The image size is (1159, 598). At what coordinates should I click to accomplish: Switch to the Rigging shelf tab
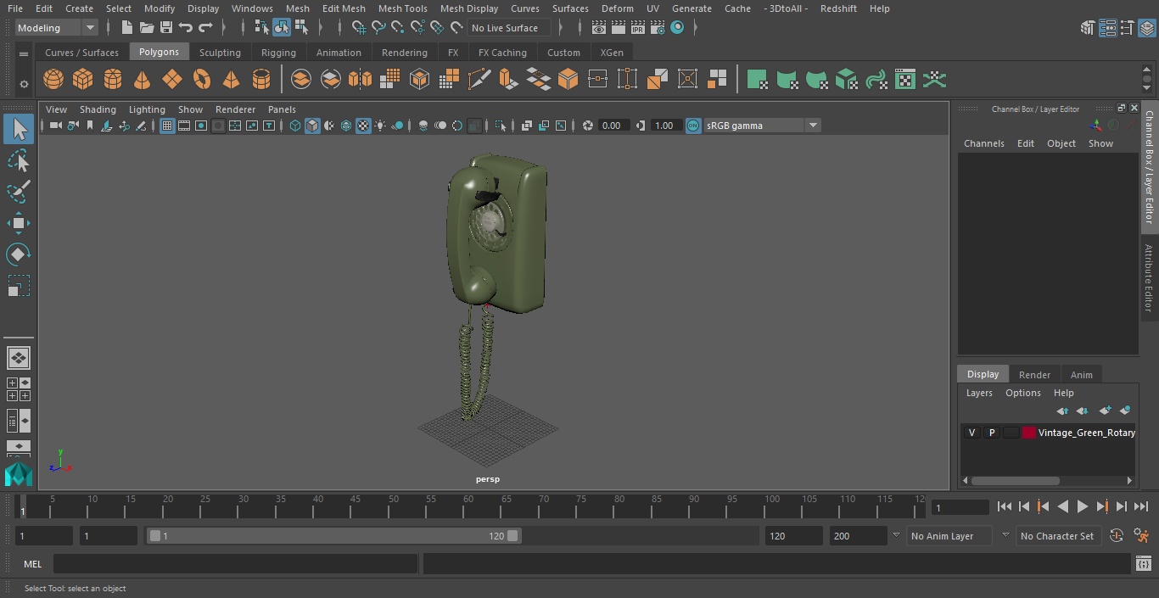pyautogui.click(x=278, y=53)
